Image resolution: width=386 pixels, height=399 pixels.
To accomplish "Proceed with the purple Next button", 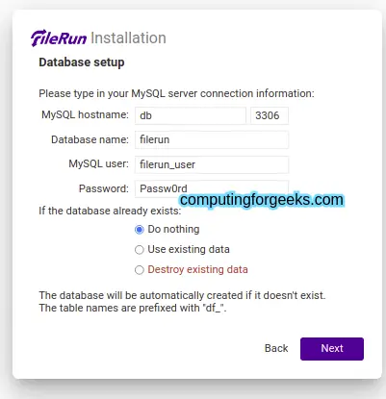I will (x=332, y=349).
